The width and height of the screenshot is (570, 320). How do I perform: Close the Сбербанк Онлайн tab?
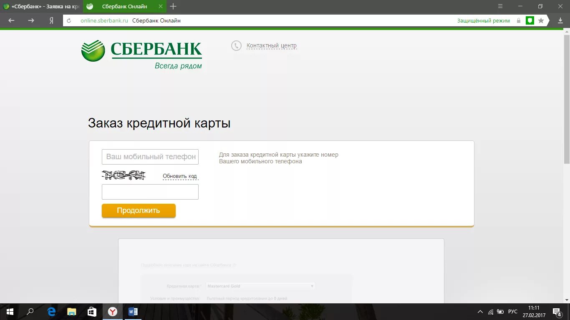coord(161,6)
